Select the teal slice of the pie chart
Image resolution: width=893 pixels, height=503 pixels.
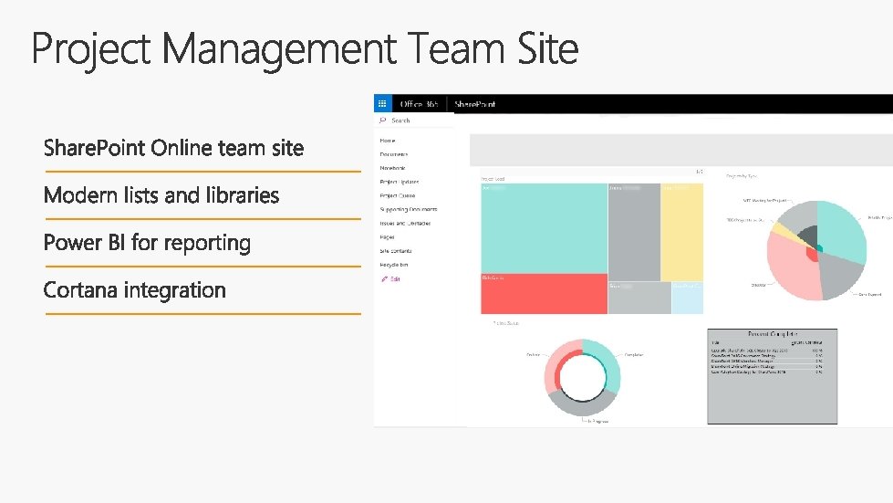click(x=842, y=232)
